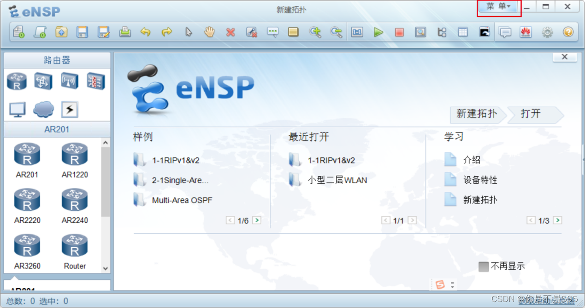
Task: Click the Undo arrow icon
Action: coord(146,32)
